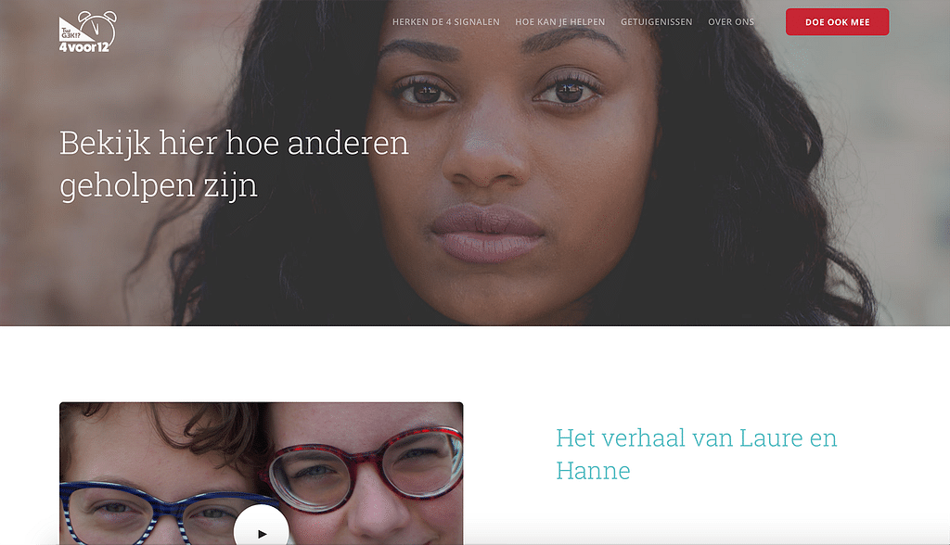The height and width of the screenshot is (545, 950).
Task: Click the alarm clock icon in logo
Action: (97, 27)
